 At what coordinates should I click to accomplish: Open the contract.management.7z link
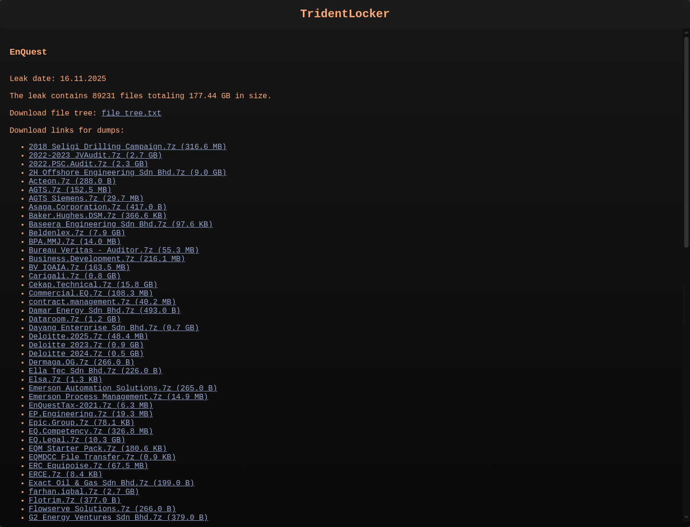pos(103,302)
